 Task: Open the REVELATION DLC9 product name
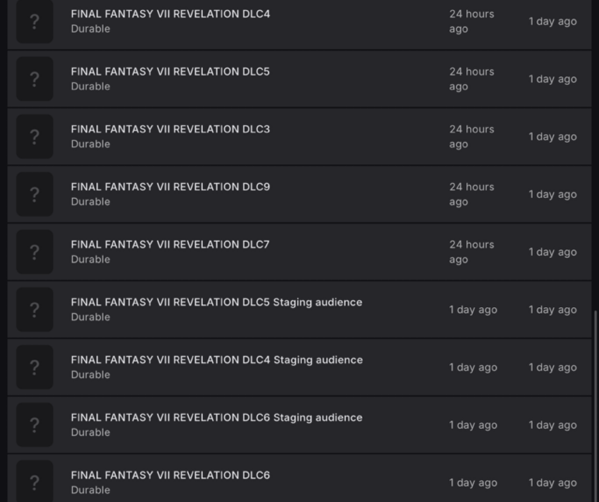point(170,187)
